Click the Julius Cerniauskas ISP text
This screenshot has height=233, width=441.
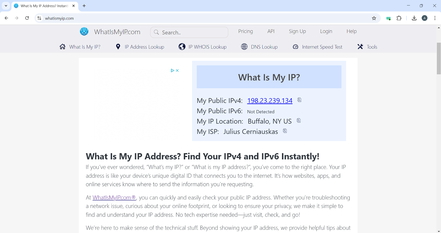(x=251, y=132)
